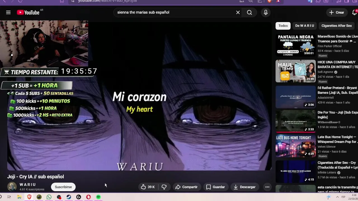Save the video with Guardar

pyautogui.click(x=215, y=187)
